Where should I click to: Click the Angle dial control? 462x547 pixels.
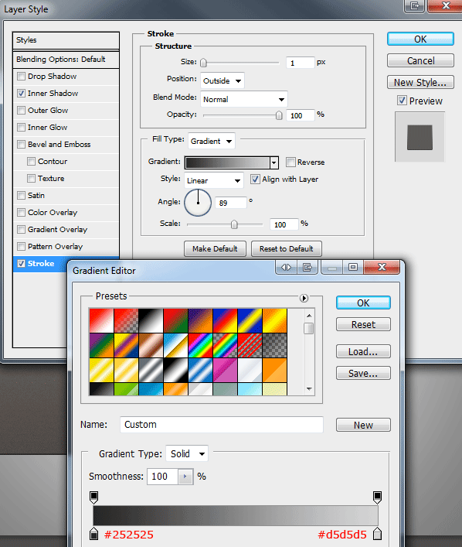coord(198,203)
